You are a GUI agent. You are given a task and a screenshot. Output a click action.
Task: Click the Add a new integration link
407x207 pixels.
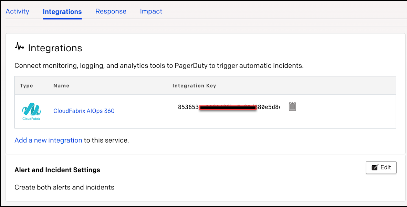[48, 140]
